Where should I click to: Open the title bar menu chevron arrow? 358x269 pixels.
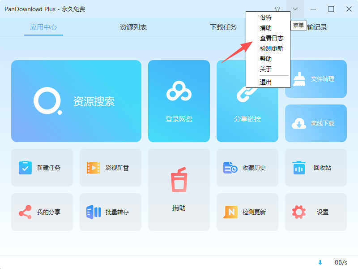coord(295,9)
